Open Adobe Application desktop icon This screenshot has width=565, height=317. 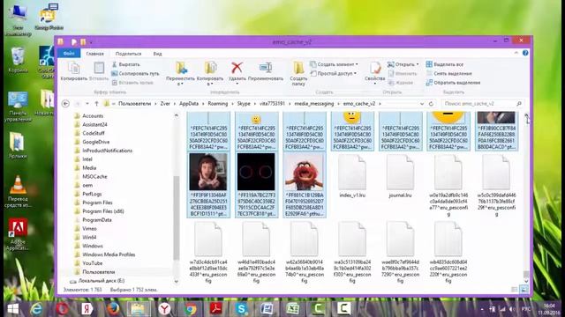[x=18, y=234]
